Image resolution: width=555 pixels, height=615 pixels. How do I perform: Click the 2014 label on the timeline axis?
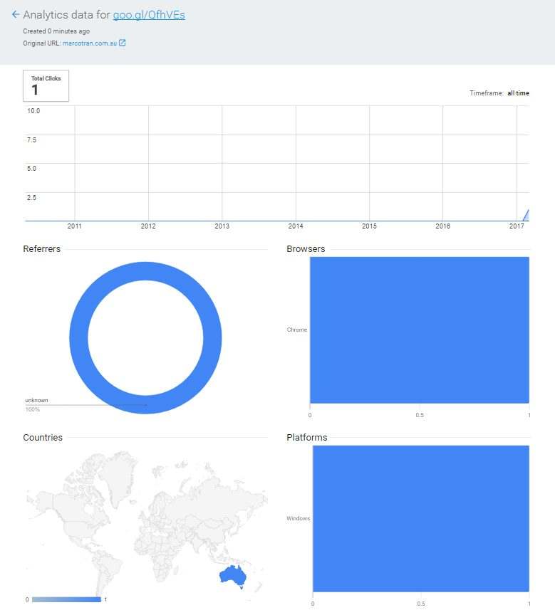click(x=296, y=226)
